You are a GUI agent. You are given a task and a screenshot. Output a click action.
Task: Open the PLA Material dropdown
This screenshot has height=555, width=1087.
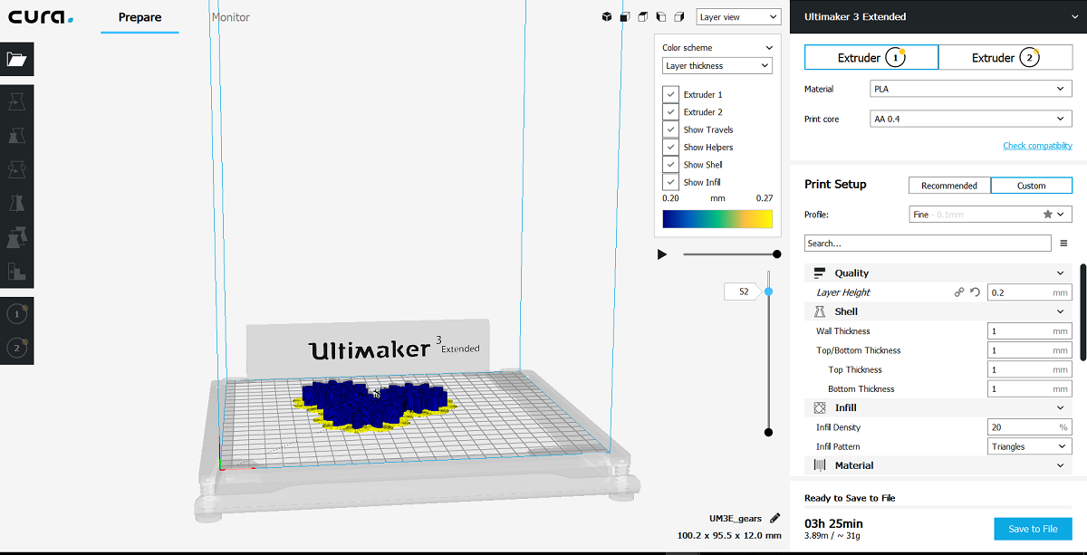pos(971,90)
